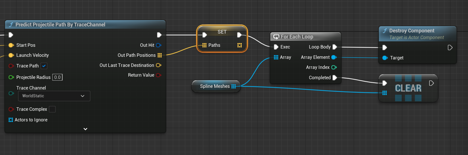The image size is (468, 155).
Task: Click the Spline Meshes variable output pin
Action: (233, 86)
